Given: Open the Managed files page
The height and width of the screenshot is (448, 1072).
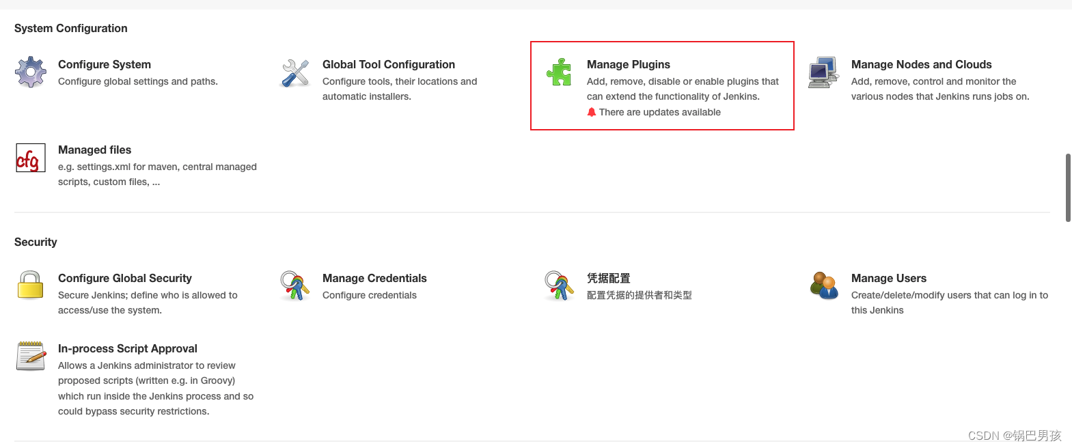Looking at the screenshot, I should [x=95, y=150].
